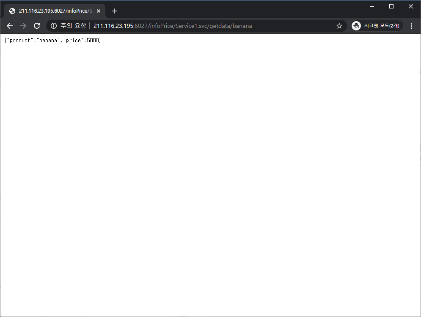
Task: Close the Chrome window
Action: 411,6
